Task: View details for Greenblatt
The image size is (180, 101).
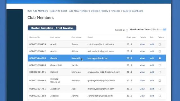Action: click(142, 65)
